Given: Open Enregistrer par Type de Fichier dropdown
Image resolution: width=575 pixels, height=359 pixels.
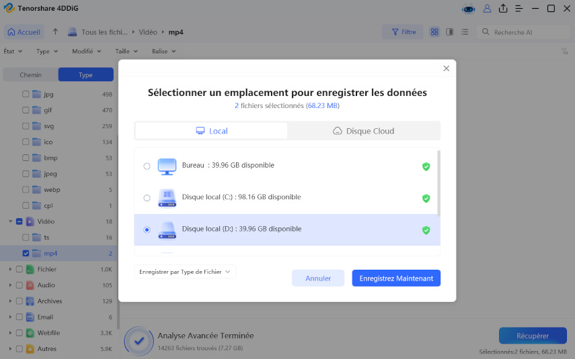Looking at the screenshot, I should (185, 272).
